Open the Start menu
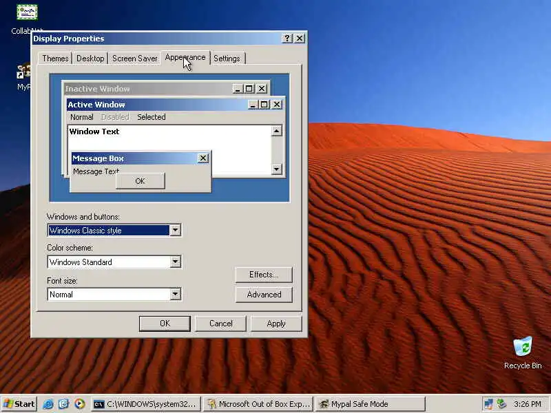 pos(19,404)
